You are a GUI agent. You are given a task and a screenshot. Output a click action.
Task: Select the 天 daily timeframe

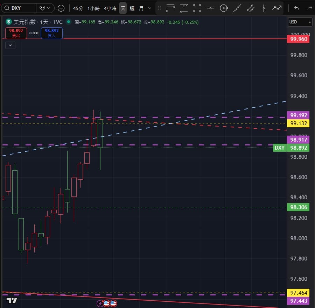click(x=123, y=8)
